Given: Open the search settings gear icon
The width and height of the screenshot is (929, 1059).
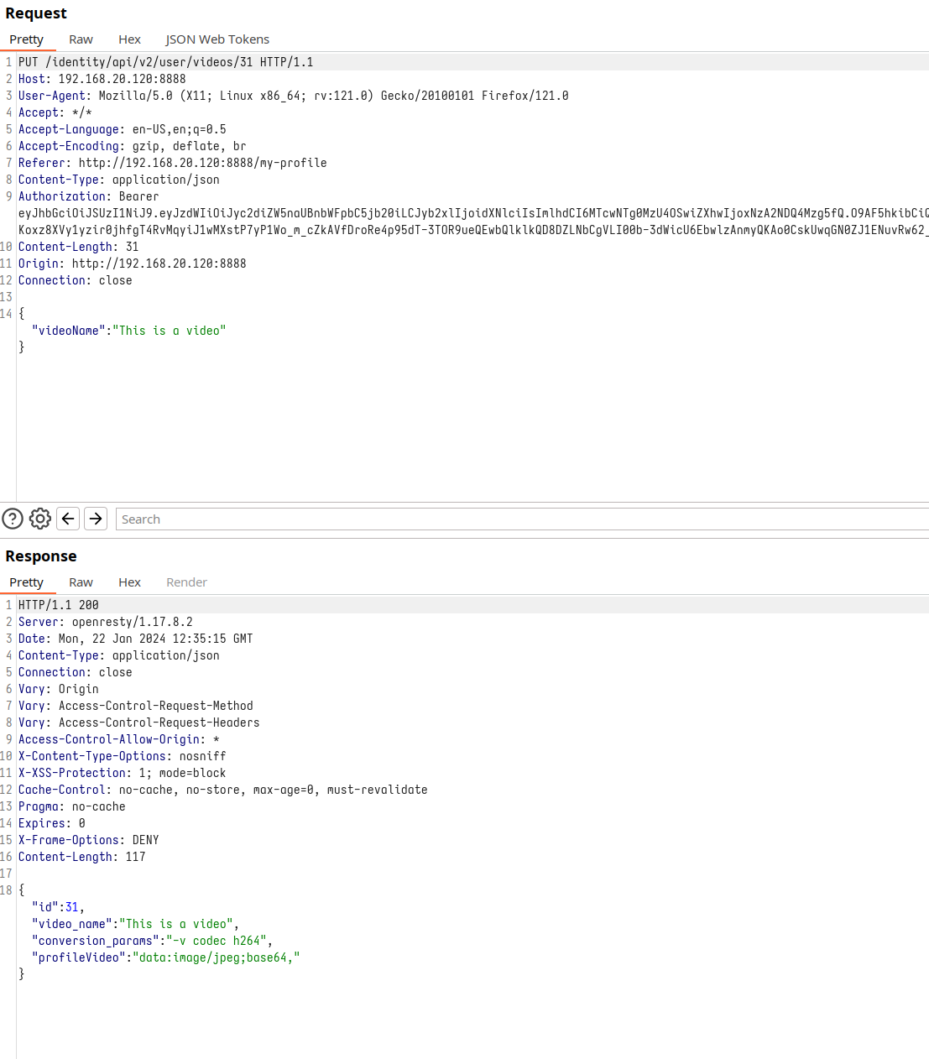Looking at the screenshot, I should tap(40, 519).
